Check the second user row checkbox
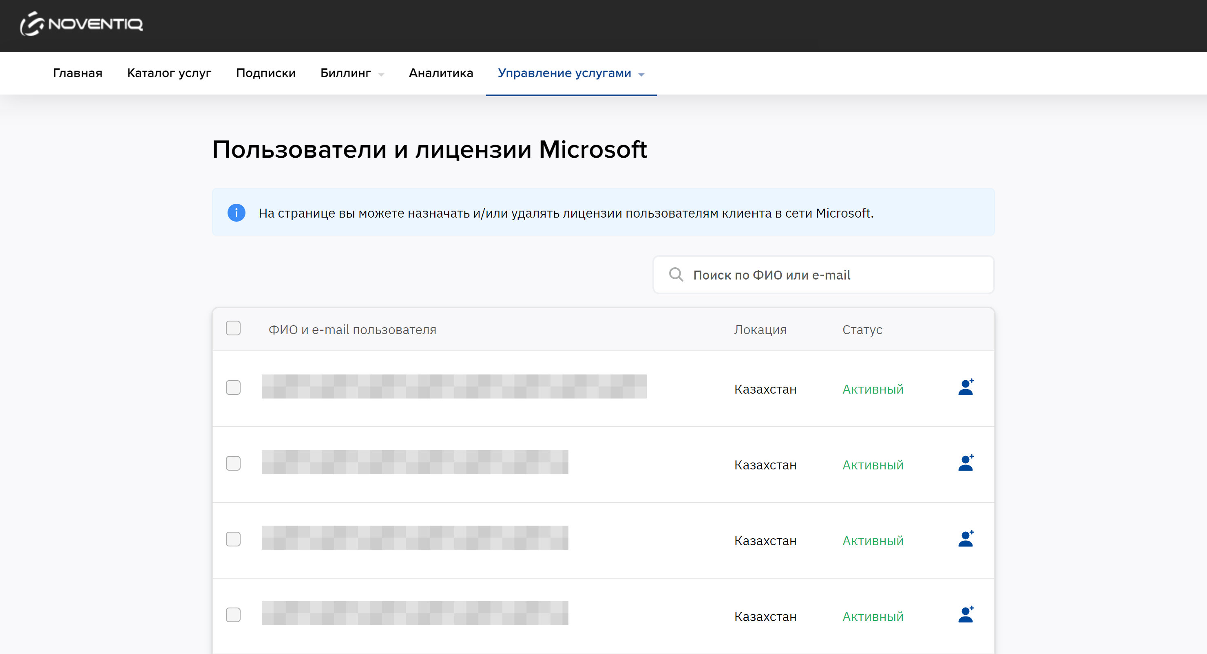 click(233, 463)
